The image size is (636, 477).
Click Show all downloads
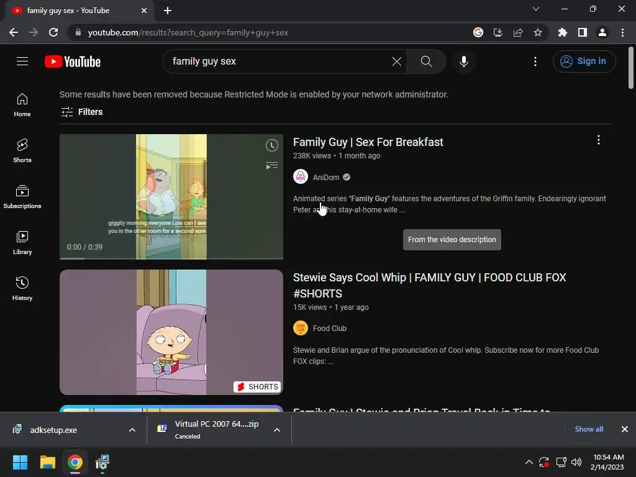(x=589, y=429)
